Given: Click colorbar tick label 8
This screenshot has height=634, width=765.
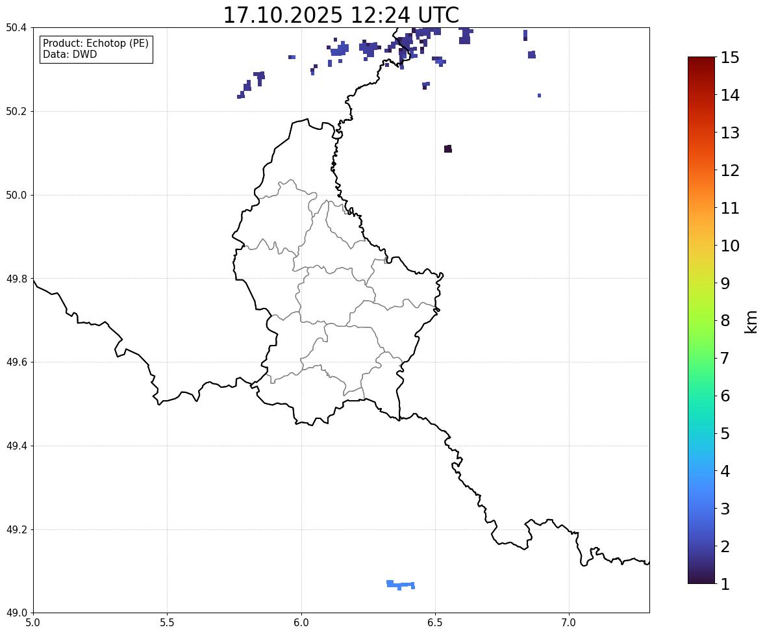Looking at the screenshot, I should pyautogui.click(x=725, y=321).
